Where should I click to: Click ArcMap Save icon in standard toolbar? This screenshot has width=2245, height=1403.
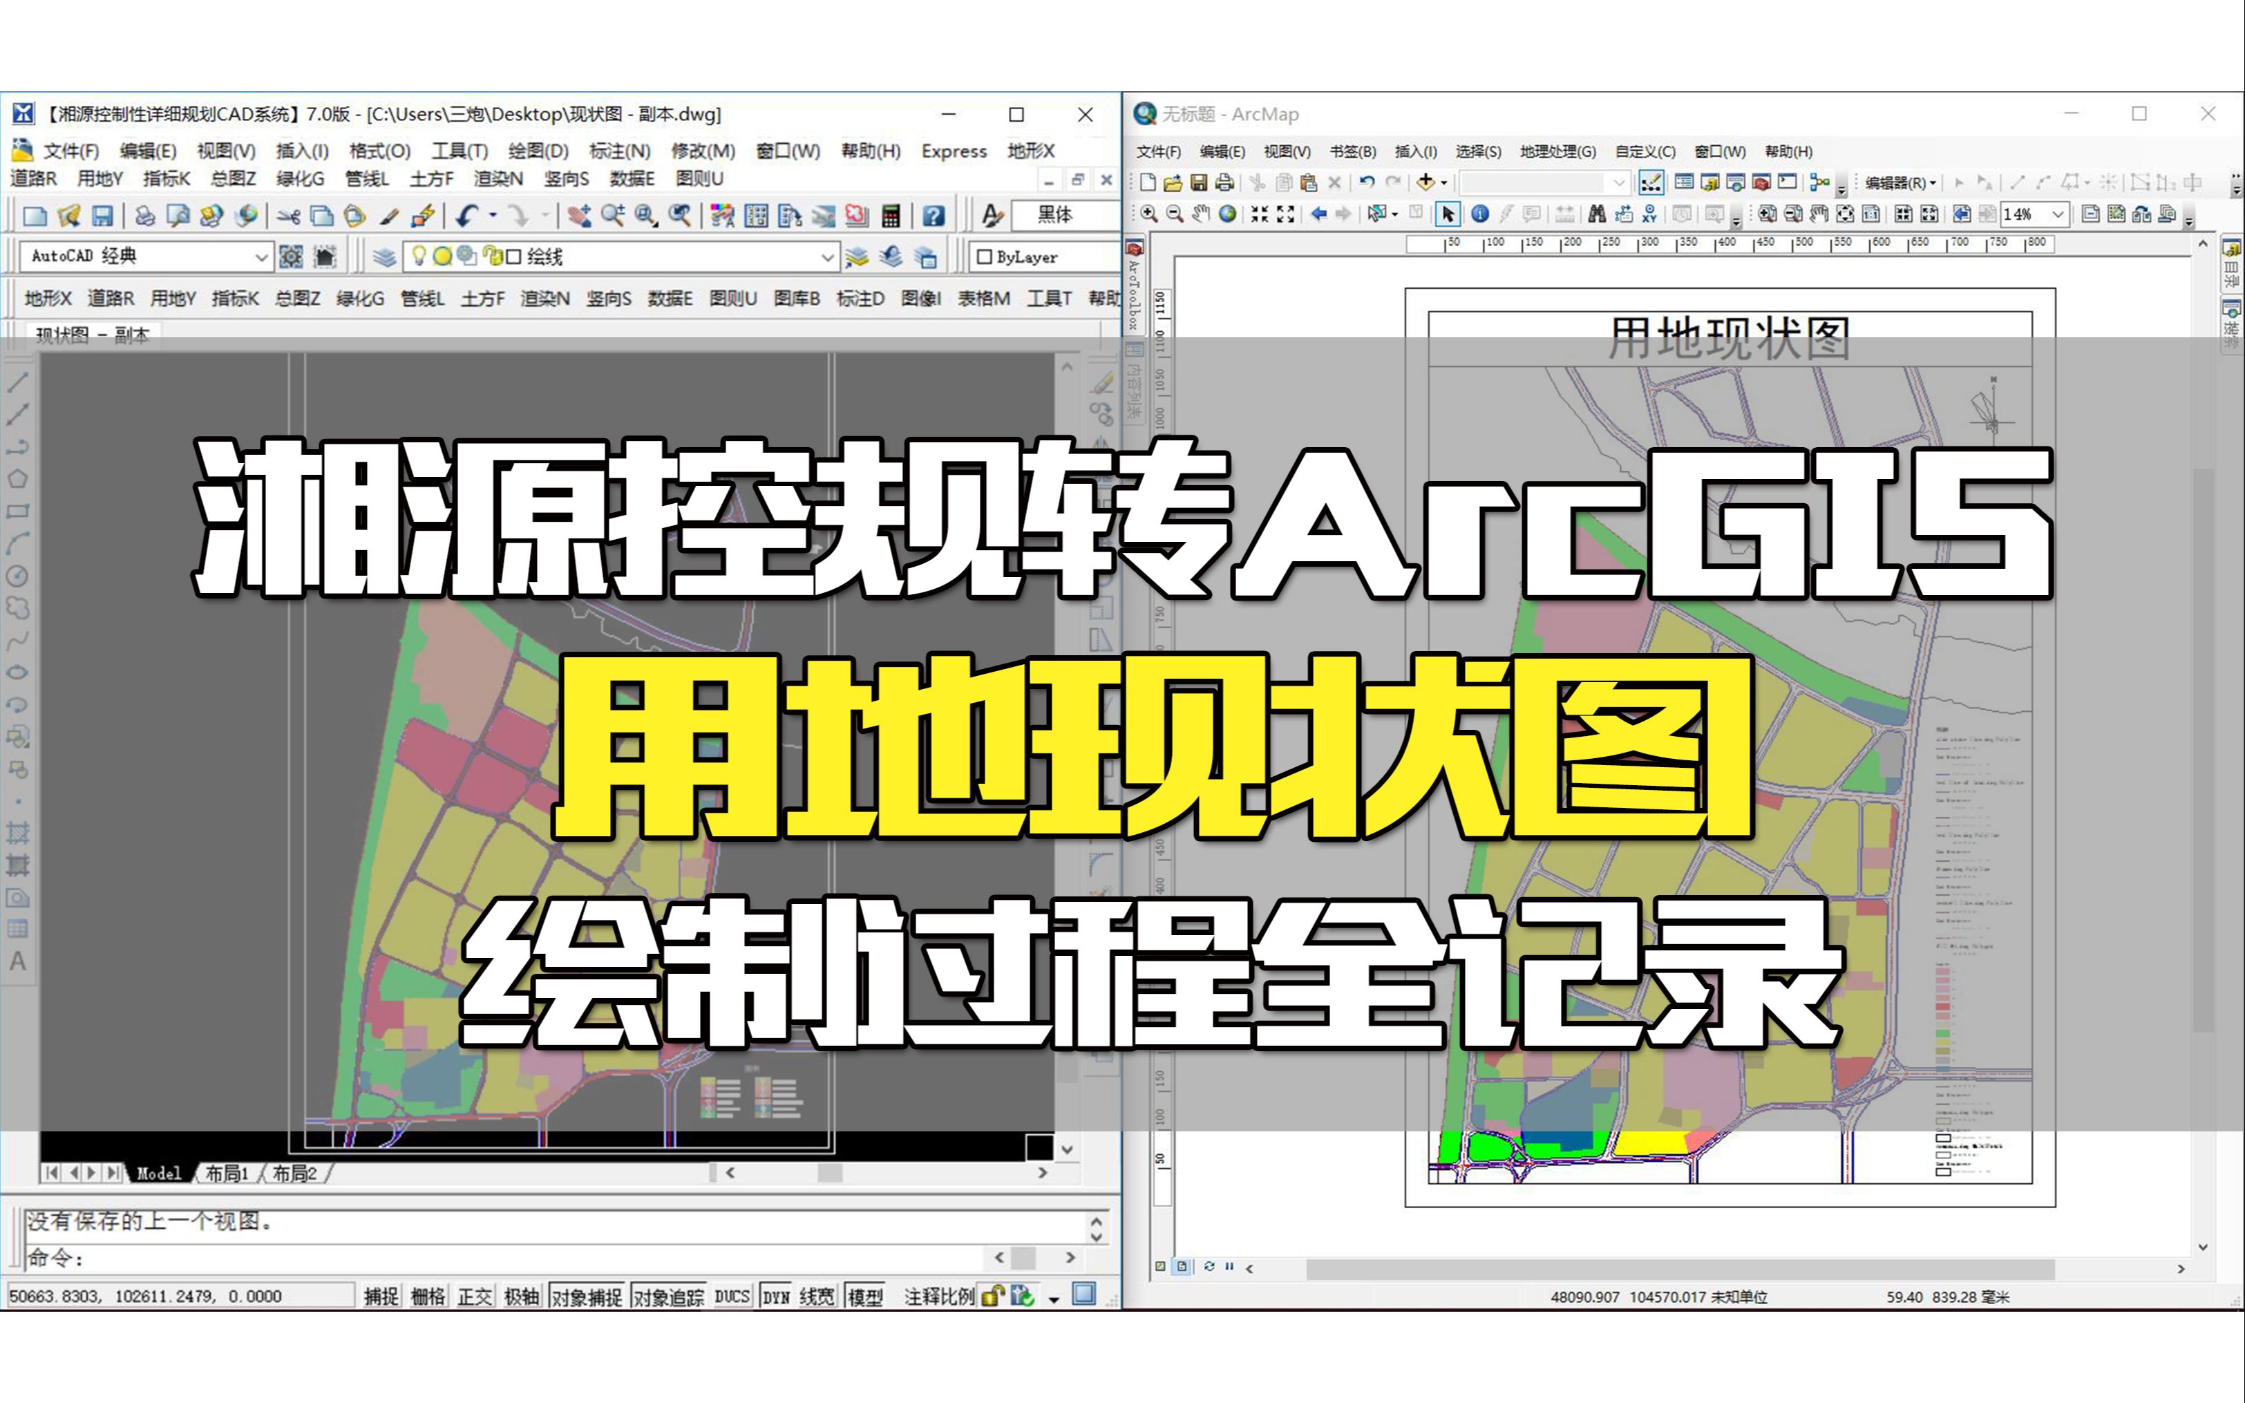(x=1199, y=182)
